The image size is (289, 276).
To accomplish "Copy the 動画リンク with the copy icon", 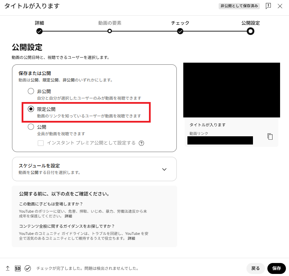I will click(270, 136).
